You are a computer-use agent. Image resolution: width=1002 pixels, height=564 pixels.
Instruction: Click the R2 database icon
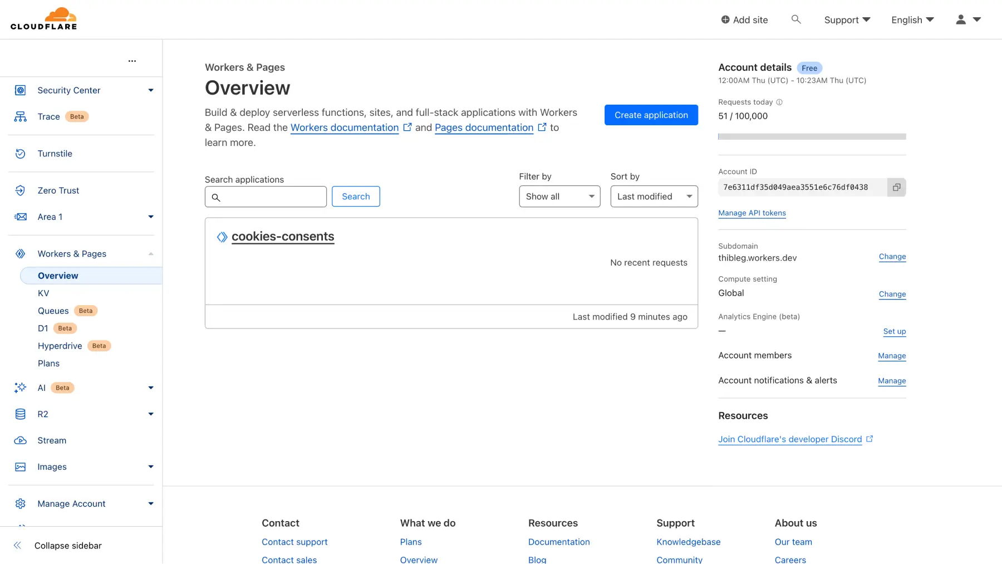(21, 414)
